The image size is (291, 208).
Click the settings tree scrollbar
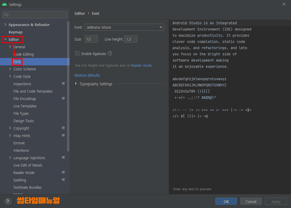click(68, 86)
